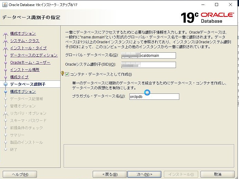Click the Oracleシステム識別子(SID) input field
This screenshot has height=179, width=239.
pyautogui.click(x=149, y=65)
